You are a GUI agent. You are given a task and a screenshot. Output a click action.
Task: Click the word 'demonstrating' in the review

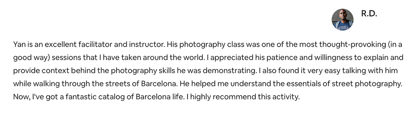tap(229, 71)
